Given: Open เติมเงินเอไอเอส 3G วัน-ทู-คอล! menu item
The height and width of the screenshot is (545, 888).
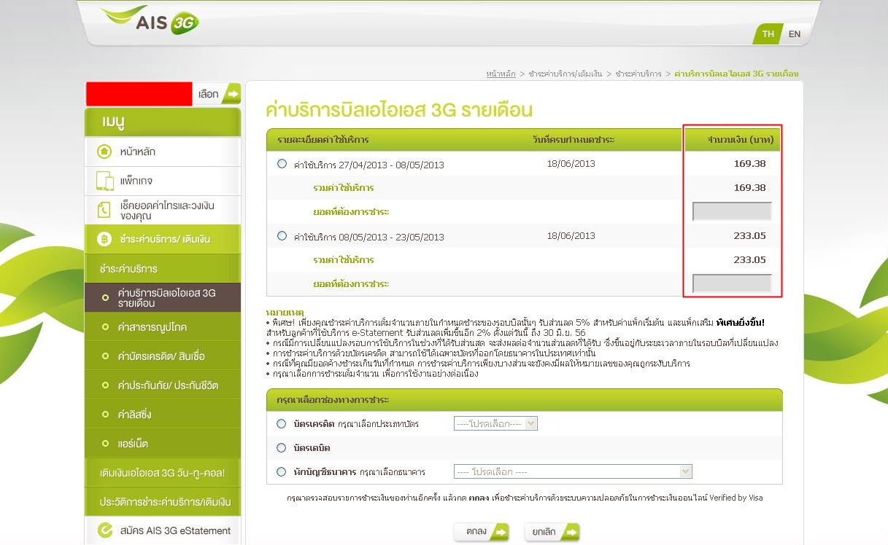Looking at the screenshot, I should [x=163, y=472].
